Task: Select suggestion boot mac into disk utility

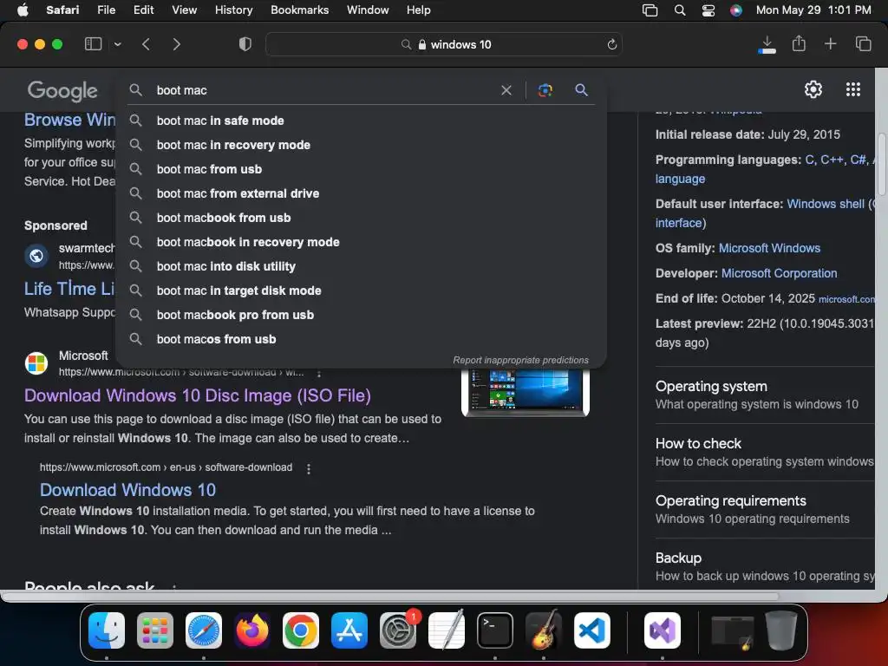Action: click(362, 266)
